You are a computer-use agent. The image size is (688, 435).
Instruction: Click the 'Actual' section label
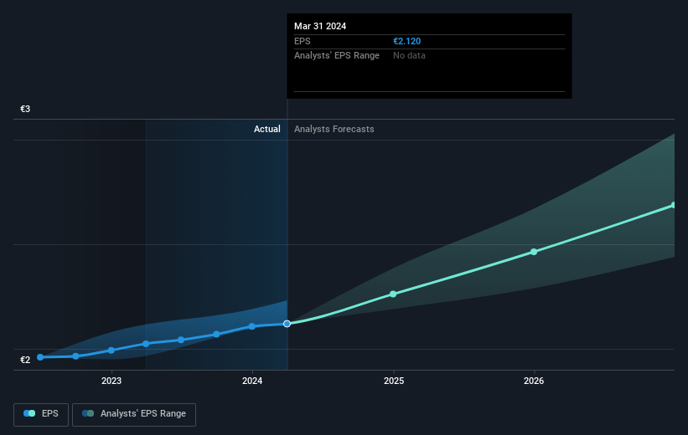[266, 129]
